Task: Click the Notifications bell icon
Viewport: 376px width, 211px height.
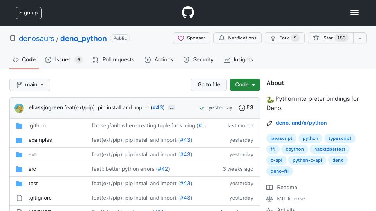Action: pyautogui.click(x=222, y=38)
